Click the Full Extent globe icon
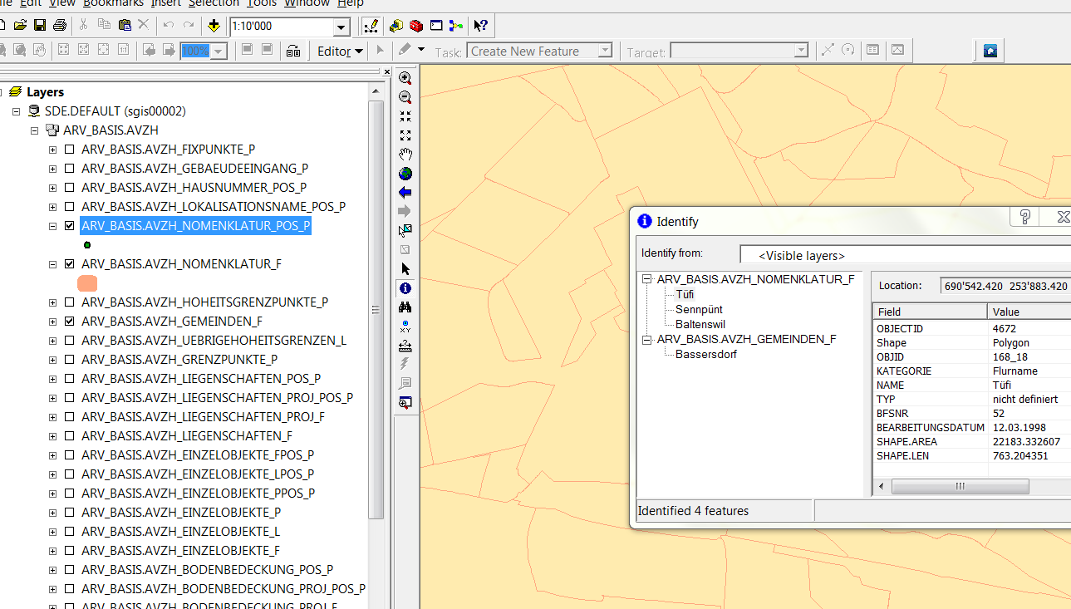The height and width of the screenshot is (609, 1071). 405,174
